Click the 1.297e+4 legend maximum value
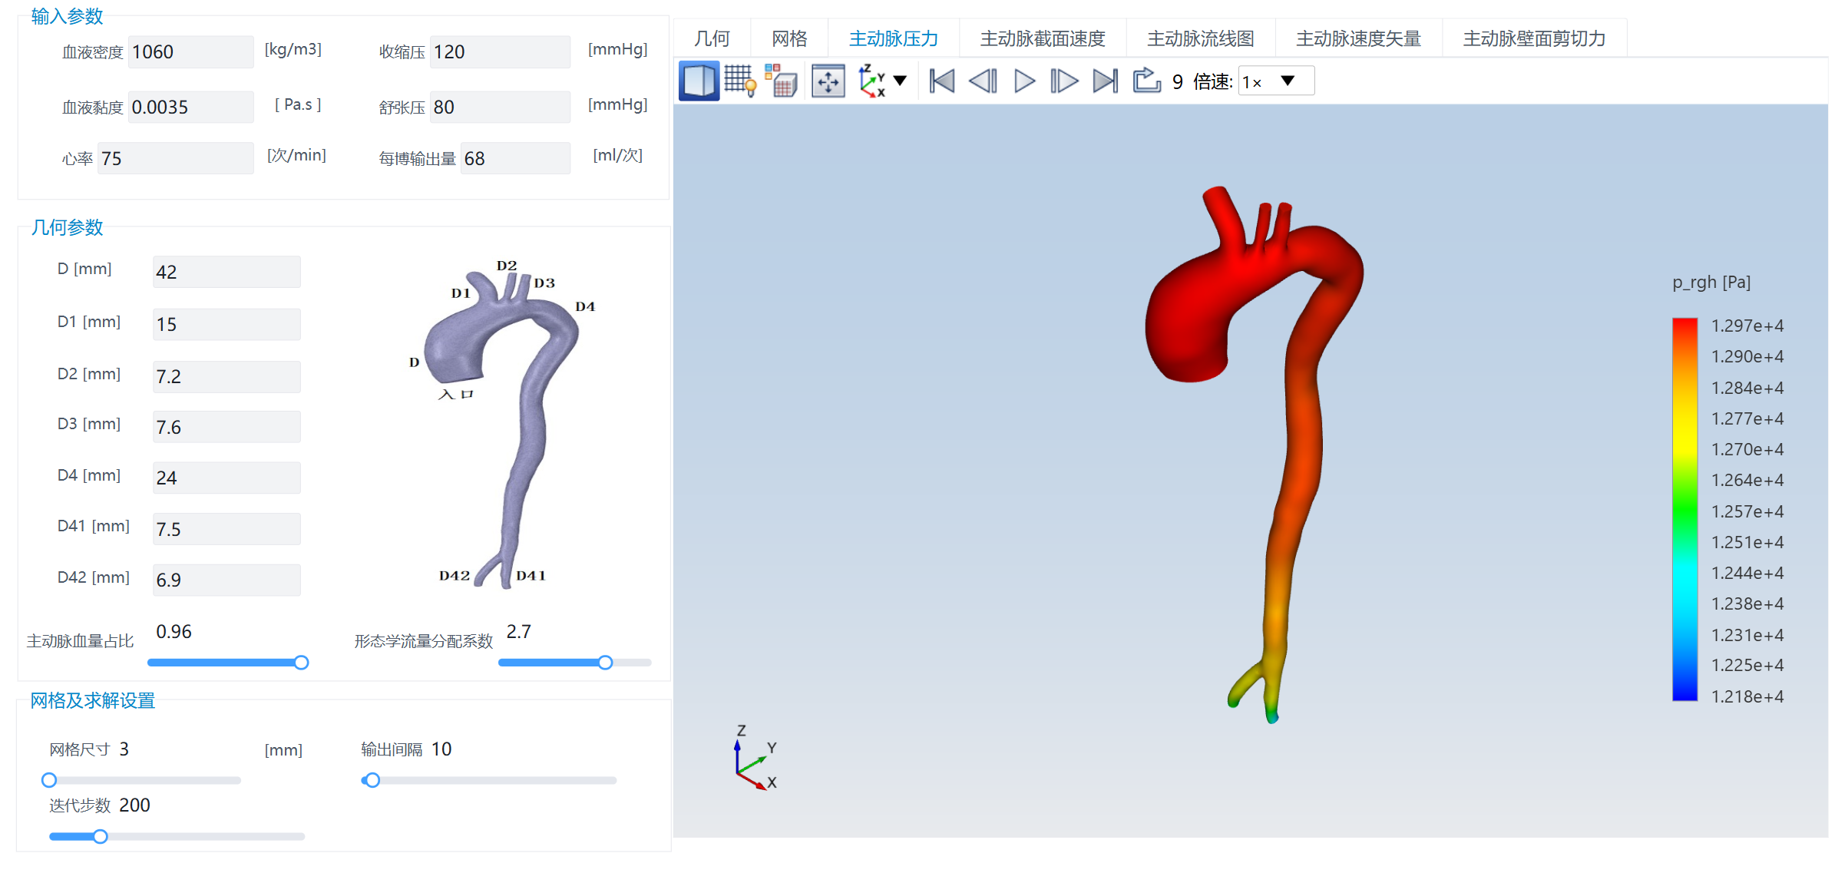Image resolution: width=1848 pixels, height=873 pixels. pyautogui.click(x=1747, y=326)
